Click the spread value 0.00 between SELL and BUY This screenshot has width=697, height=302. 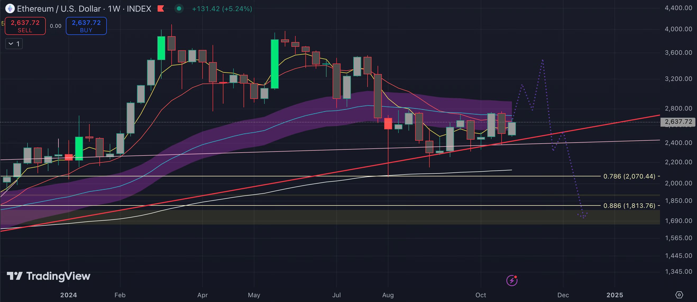point(56,26)
